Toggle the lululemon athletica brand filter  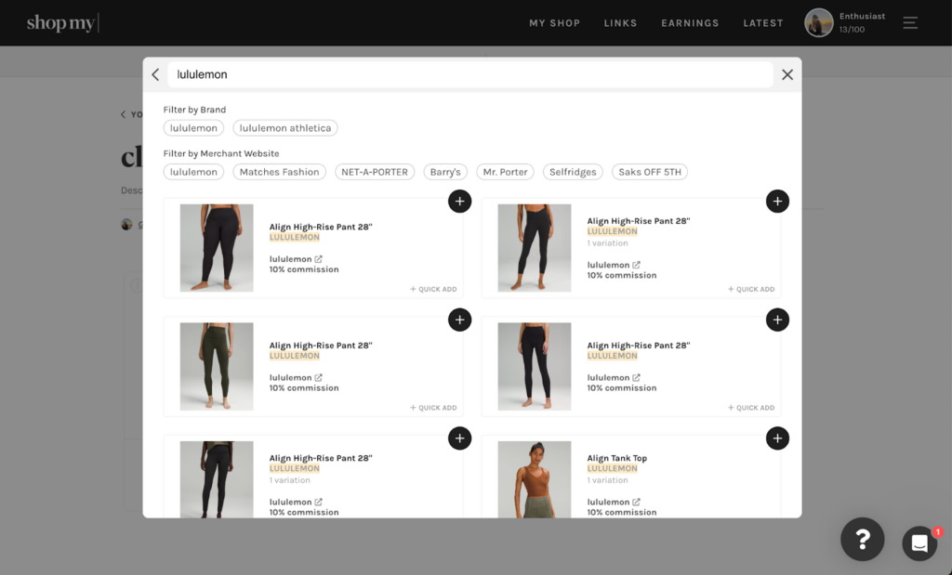pyautogui.click(x=284, y=127)
